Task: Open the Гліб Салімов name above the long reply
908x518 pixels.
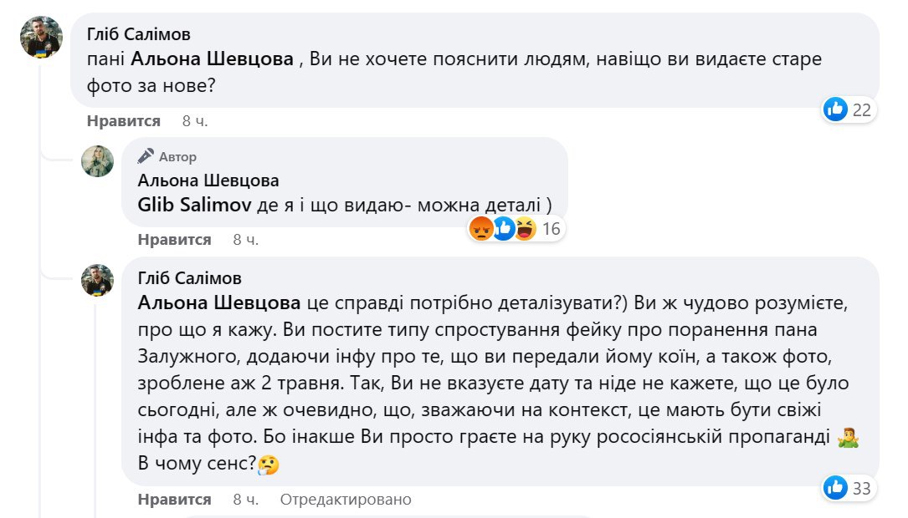Action: tap(189, 279)
